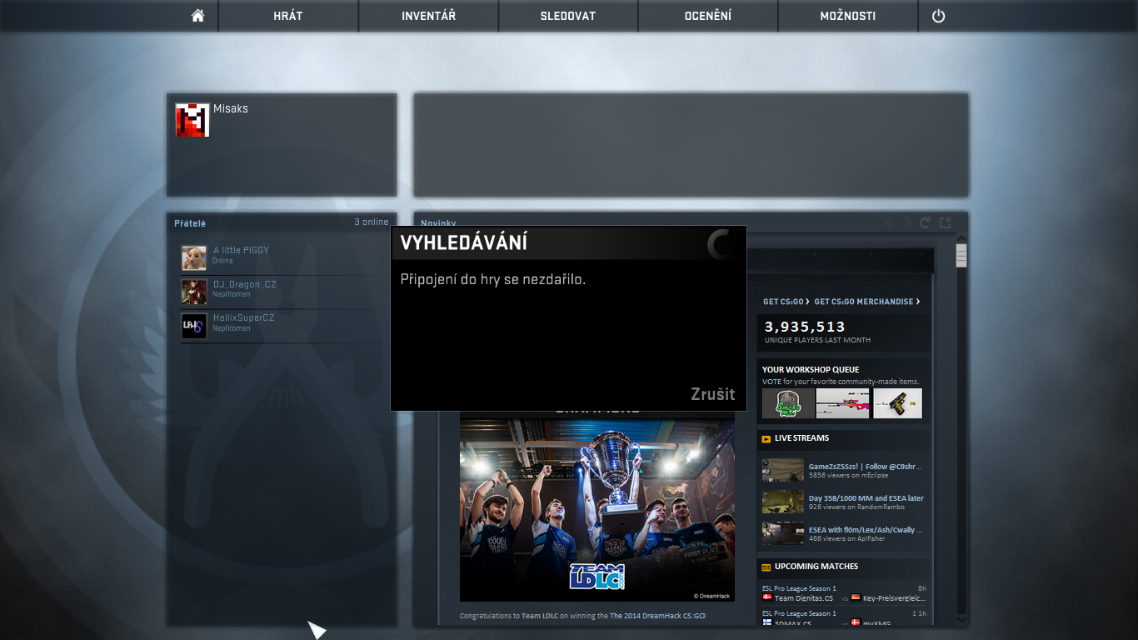Expand the OCENĚNÍ menu

click(x=707, y=16)
